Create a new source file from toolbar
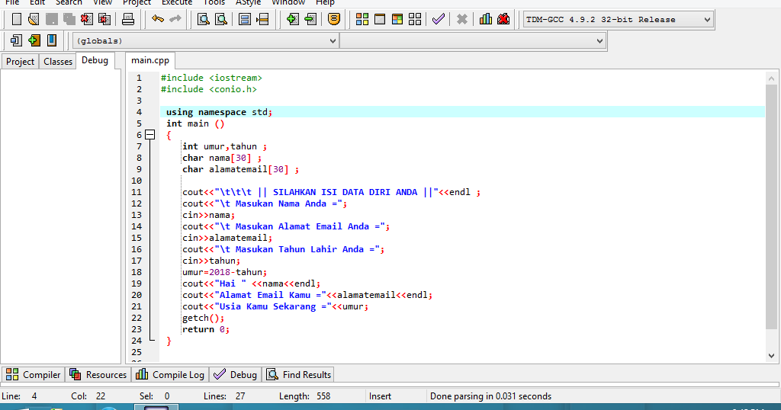 [17, 19]
